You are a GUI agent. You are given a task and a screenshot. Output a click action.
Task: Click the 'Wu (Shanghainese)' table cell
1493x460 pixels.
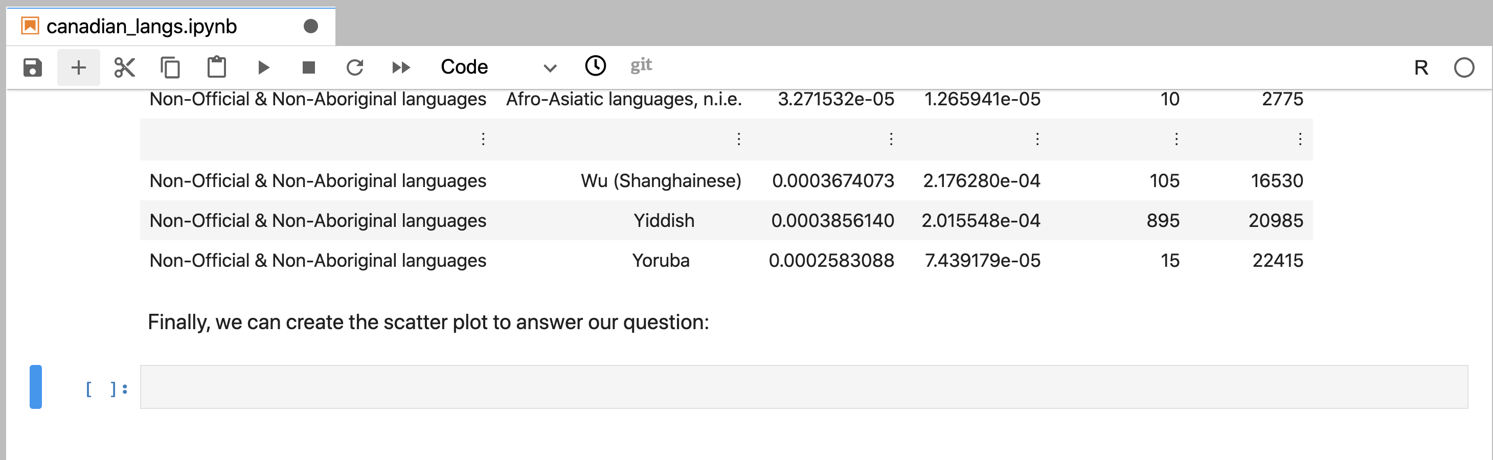click(x=661, y=181)
